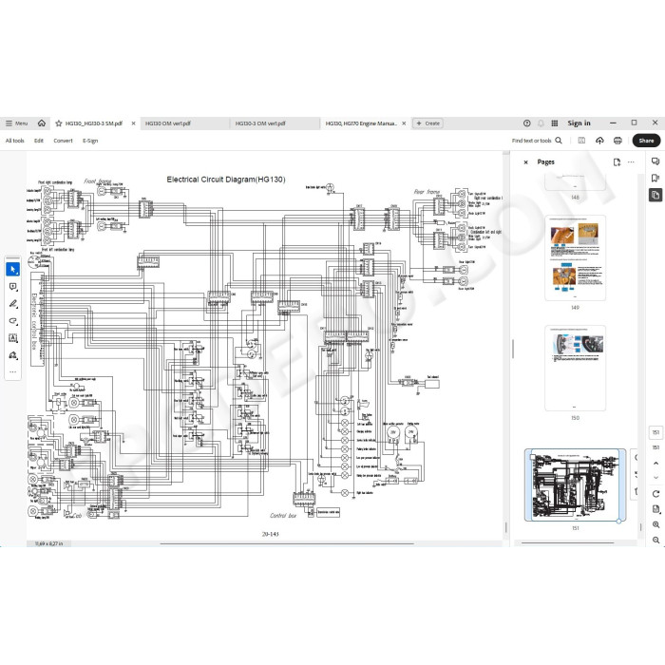Click the upload to cloud icon
The width and height of the screenshot is (665, 665).
click(599, 141)
